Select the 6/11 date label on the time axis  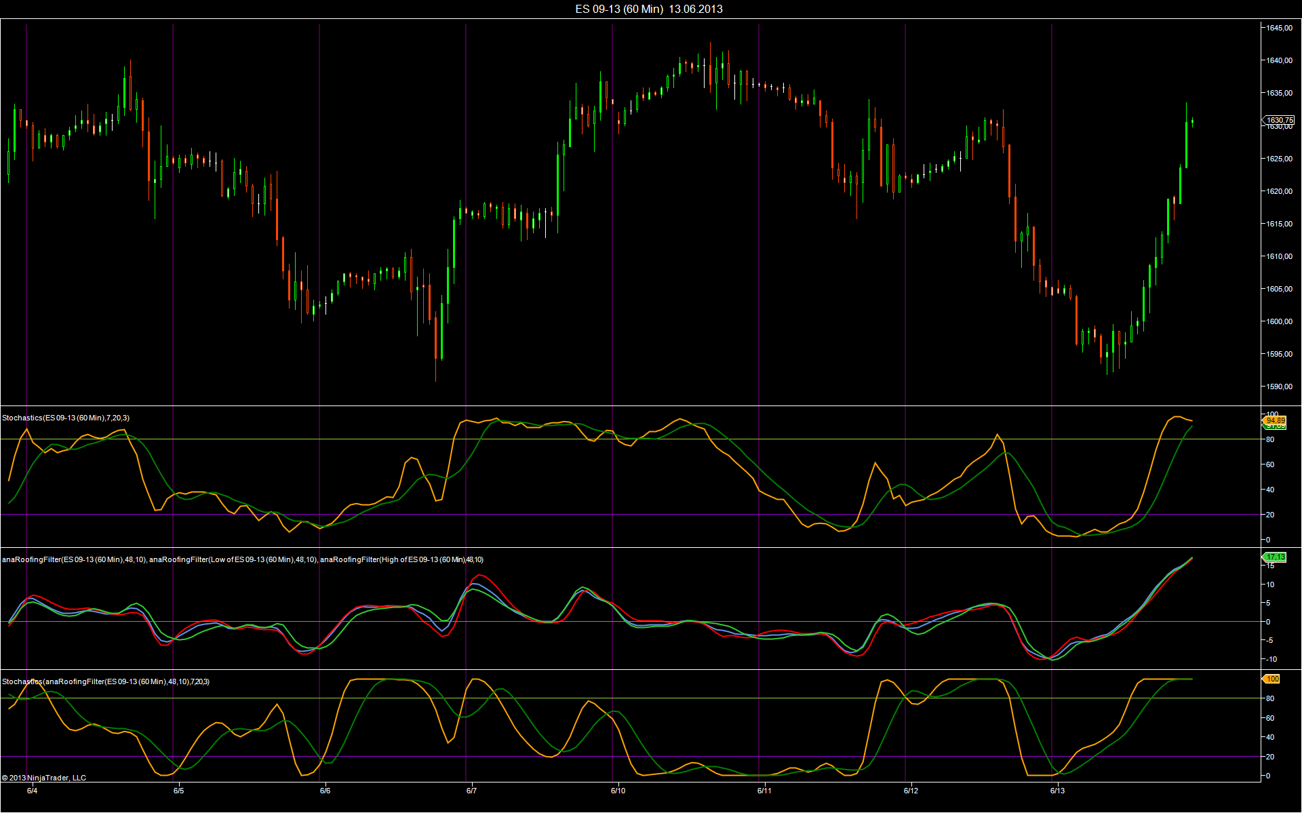coord(764,791)
